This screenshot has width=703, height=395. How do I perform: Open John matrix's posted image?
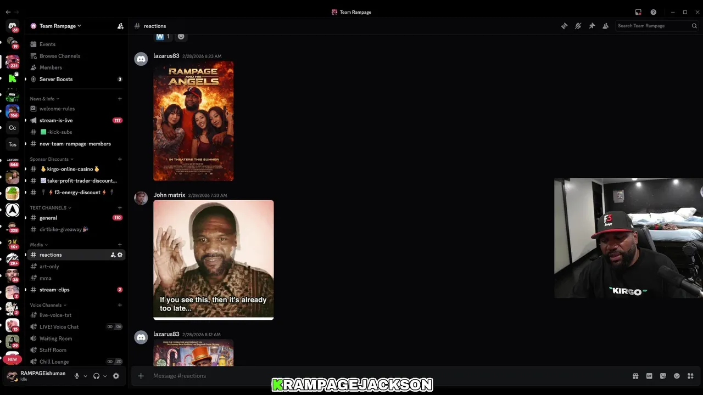click(213, 259)
